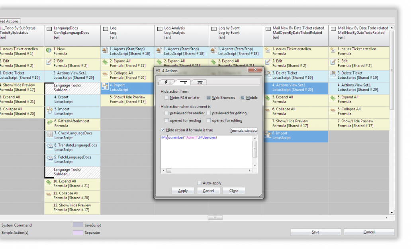This screenshot has width=411, height=249.
Task: Click the globe icon beside 1. New action
Action: click(49, 50)
